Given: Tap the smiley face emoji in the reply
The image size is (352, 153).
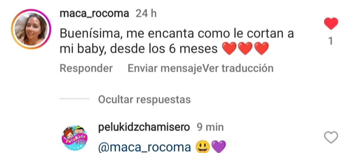Looking at the screenshot, I should pyautogui.click(x=203, y=147).
